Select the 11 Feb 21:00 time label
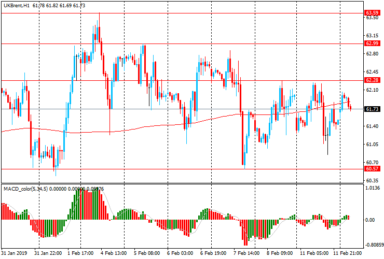Viewport: 384px width, 259px height. pyautogui.click(x=346, y=253)
